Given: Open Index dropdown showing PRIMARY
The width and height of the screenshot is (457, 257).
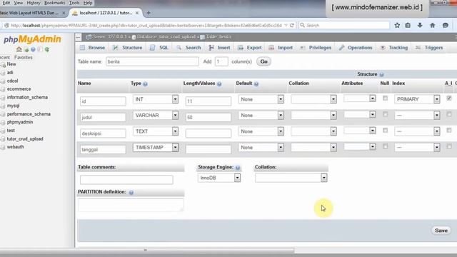Looking at the screenshot, I should tap(417, 99).
